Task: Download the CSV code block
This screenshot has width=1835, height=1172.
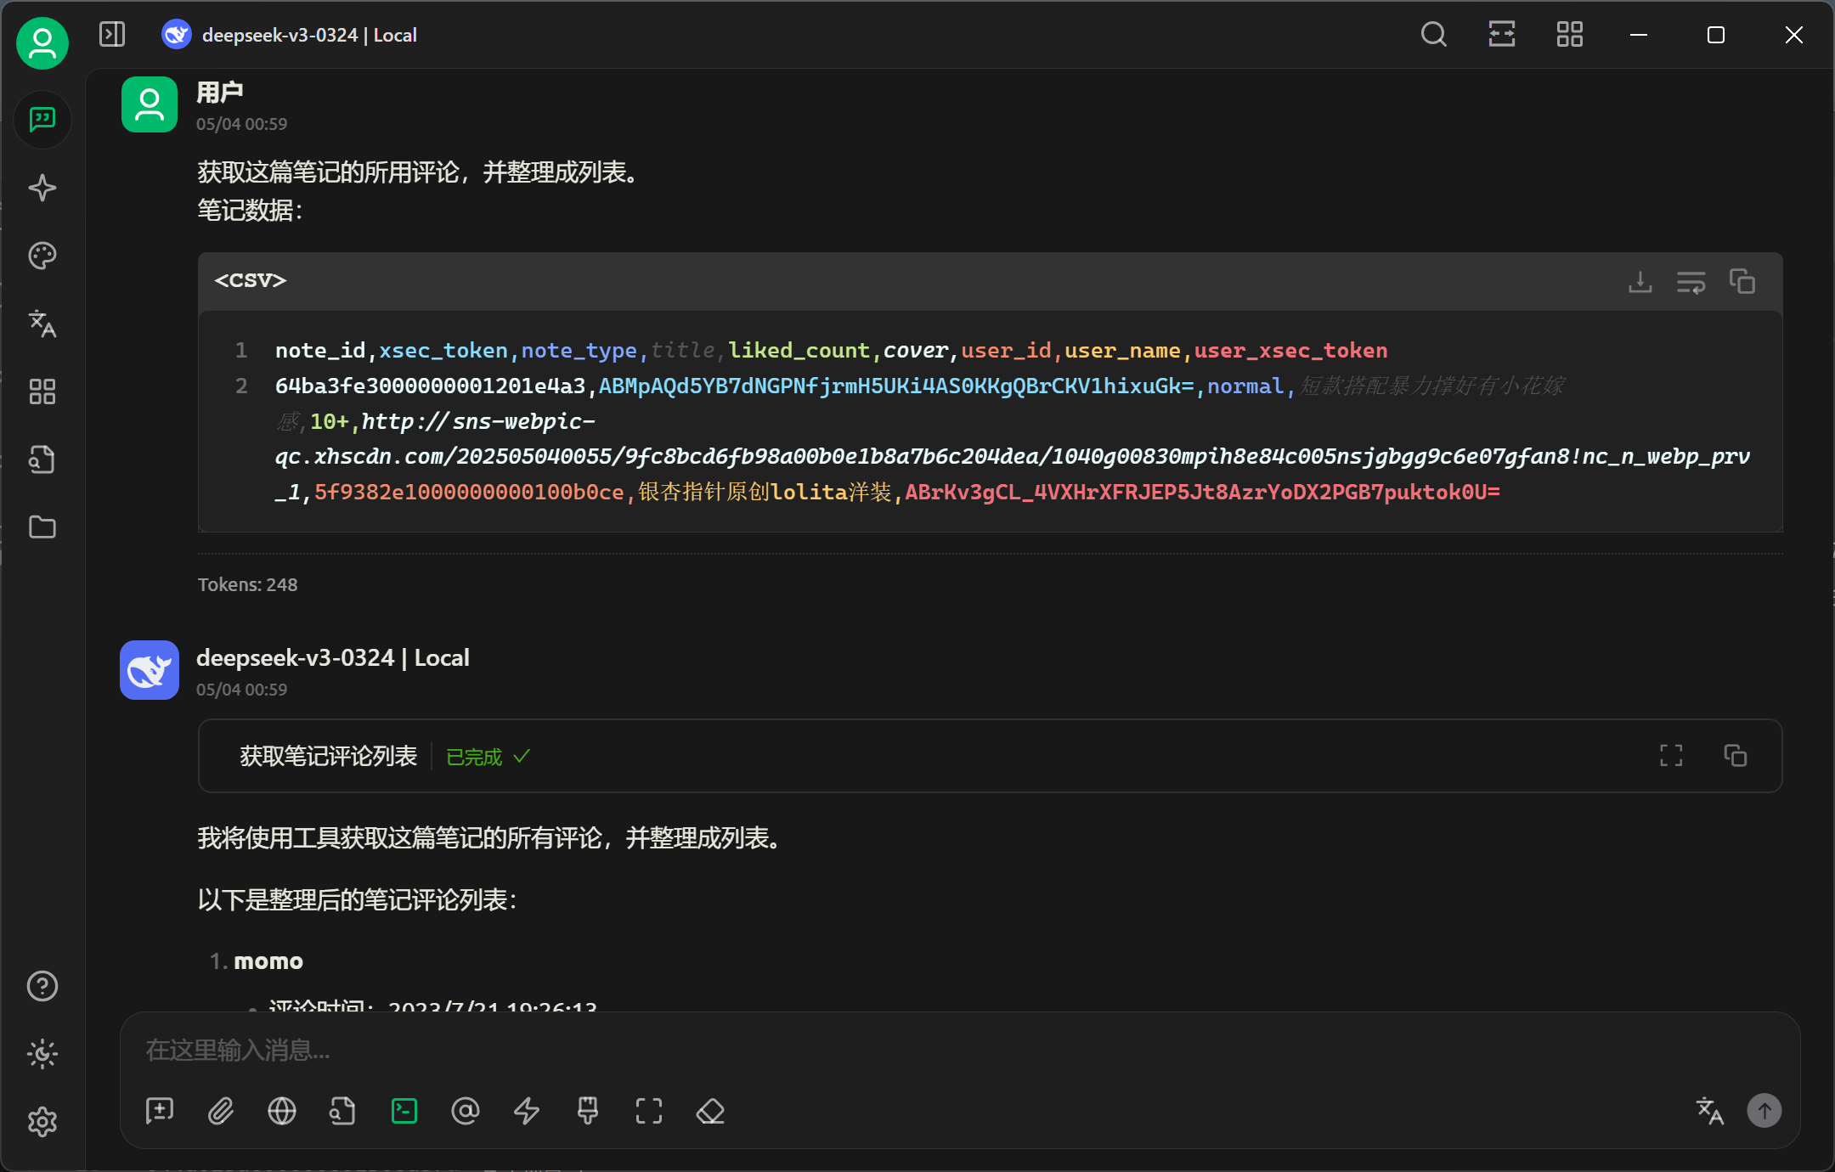Action: [x=1640, y=282]
